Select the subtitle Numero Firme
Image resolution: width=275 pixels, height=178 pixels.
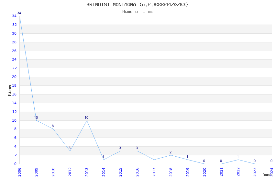[x=138, y=11]
